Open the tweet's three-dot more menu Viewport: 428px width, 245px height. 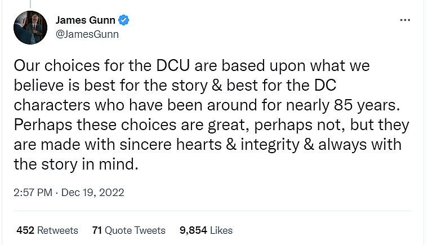coord(404,20)
